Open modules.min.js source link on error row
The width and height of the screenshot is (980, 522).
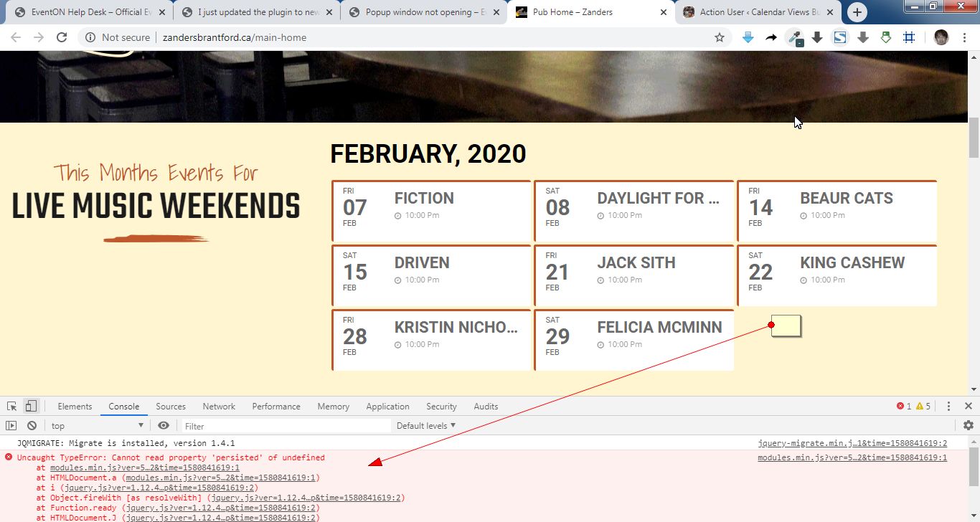(x=852, y=457)
